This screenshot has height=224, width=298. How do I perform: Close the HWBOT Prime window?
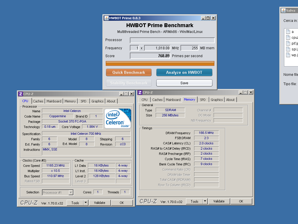tap(213, 18)
